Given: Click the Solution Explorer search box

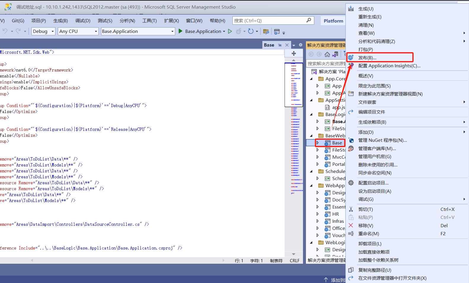Looking at the screenshot, I should [326, 63].
